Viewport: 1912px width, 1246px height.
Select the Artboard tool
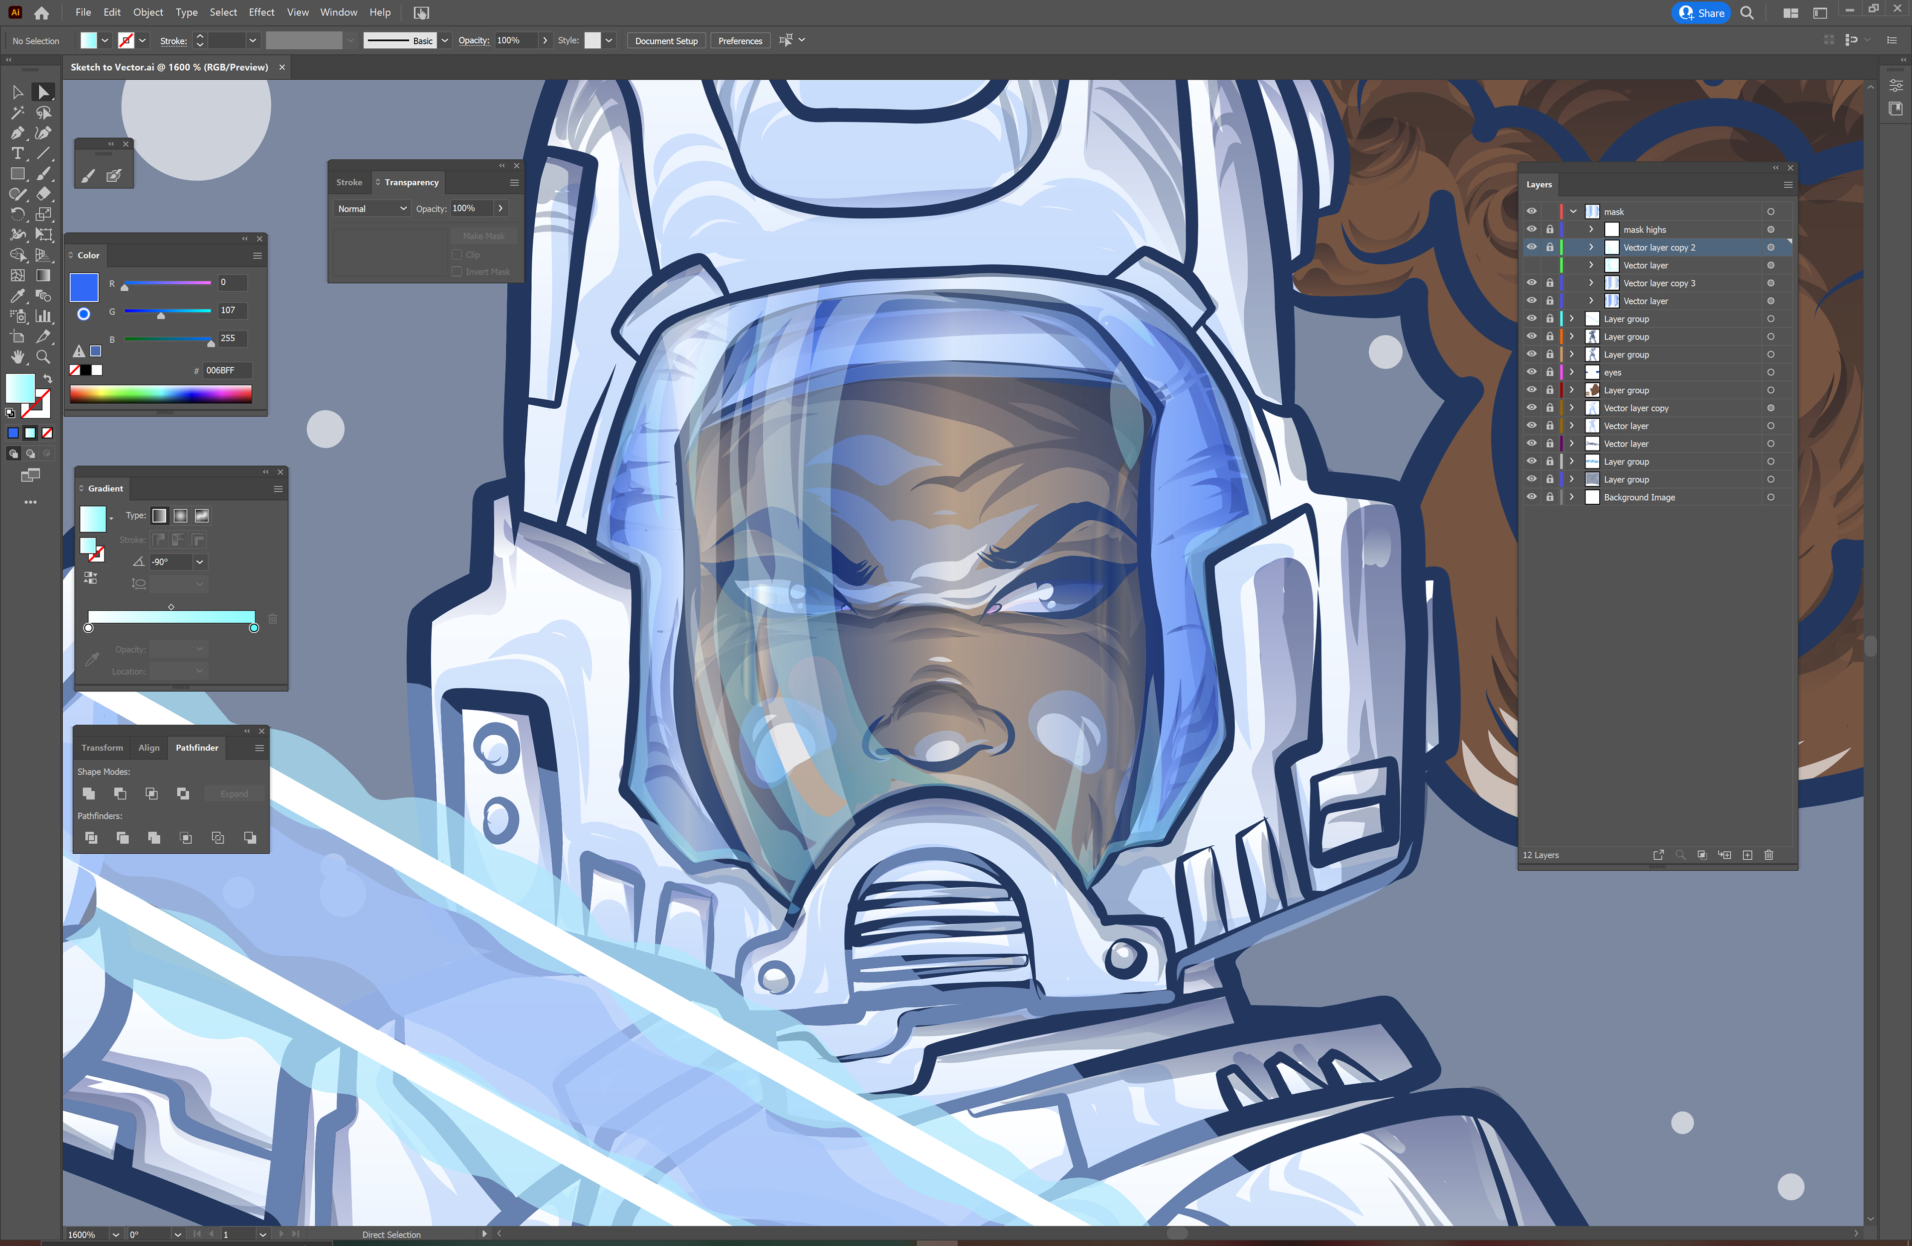click(x=17, y=337)
